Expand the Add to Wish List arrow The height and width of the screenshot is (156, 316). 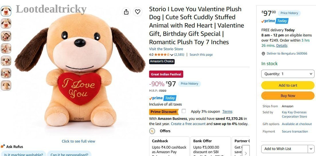311,149
